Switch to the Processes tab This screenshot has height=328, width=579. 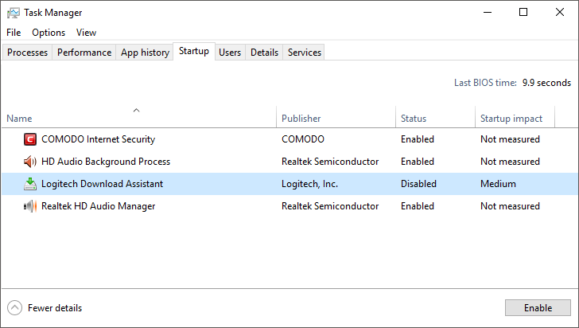point(27,53)
